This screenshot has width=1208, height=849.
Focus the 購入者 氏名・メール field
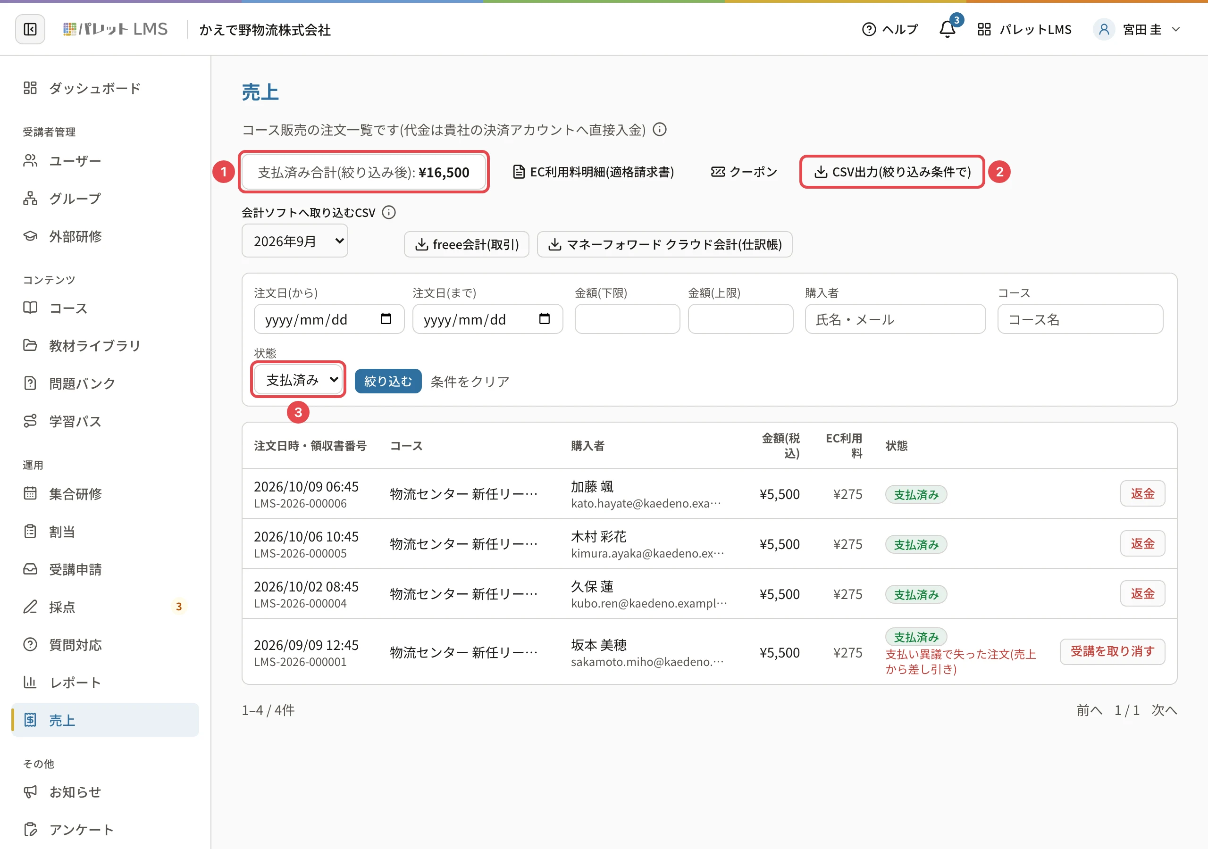[895, 319]
